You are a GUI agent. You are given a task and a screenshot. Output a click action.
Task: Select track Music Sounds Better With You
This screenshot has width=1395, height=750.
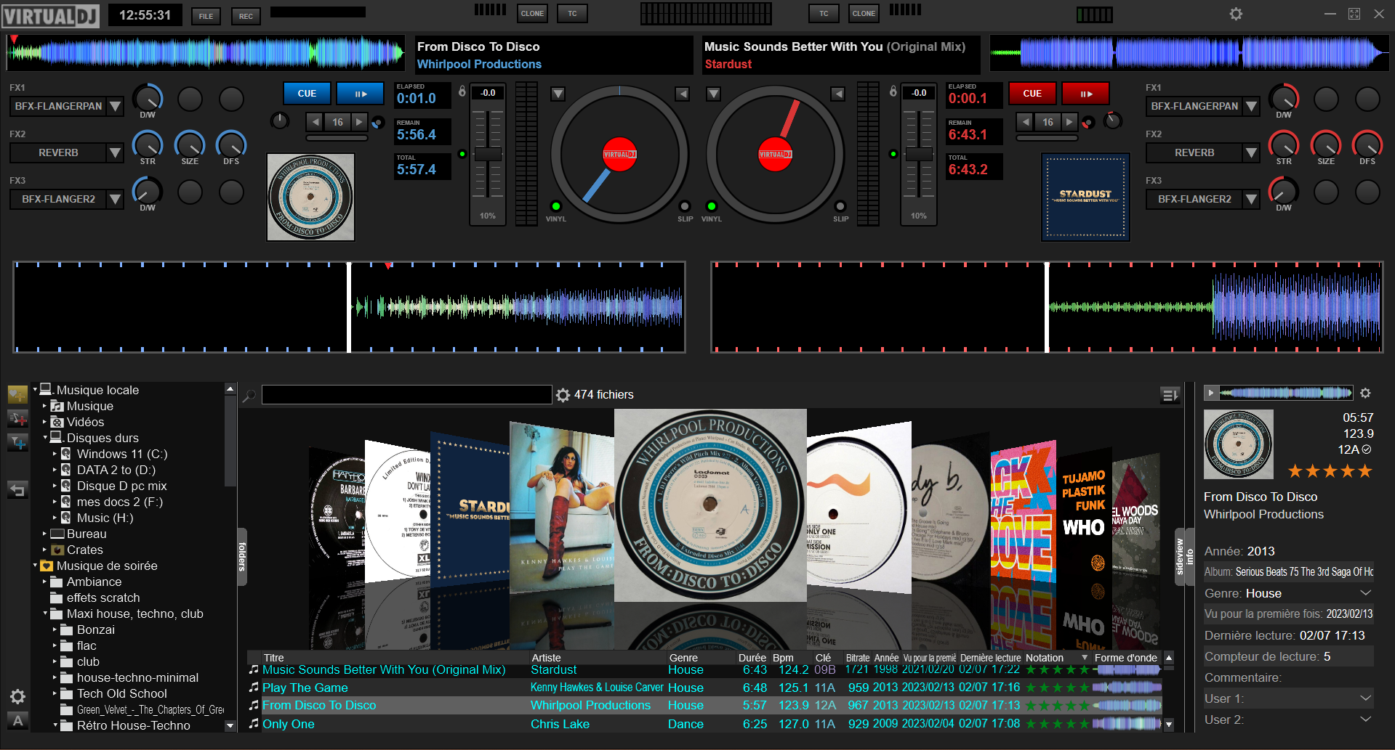coord(704,669)
